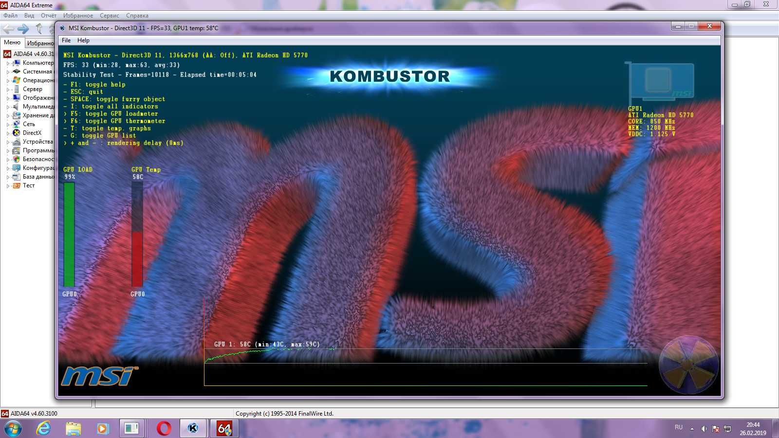
Task: Open AIDA64 Отчёт menu
Action: 49,16
